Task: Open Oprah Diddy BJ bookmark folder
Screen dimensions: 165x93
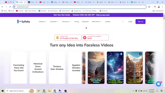Action: pyautogui.click(x=31, y=11)
